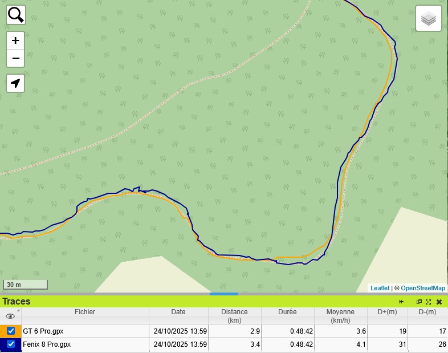Viewport: 448px width, 353px height.
Task: Sort traces by Fichier column
Action: [85, 312]
